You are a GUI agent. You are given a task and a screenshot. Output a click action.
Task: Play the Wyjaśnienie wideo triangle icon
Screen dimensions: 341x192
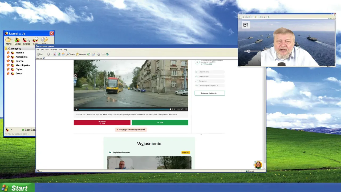point(110,152)
